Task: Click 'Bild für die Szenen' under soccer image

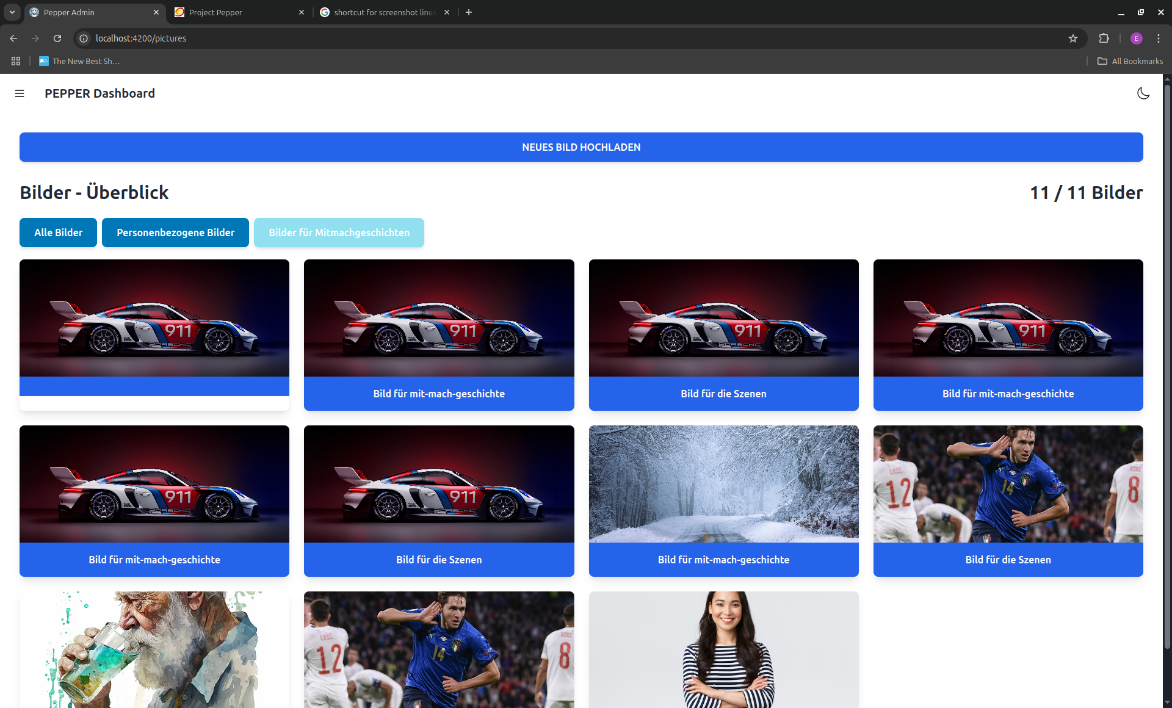Action: coord(1008,560)
